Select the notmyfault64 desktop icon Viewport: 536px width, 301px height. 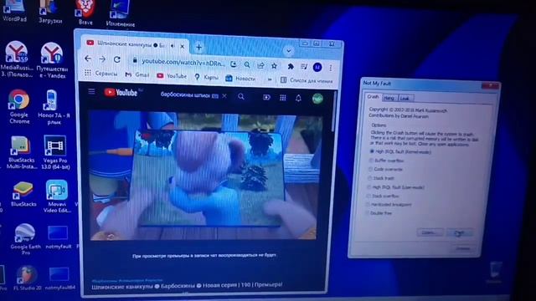[x=59, y=278]
